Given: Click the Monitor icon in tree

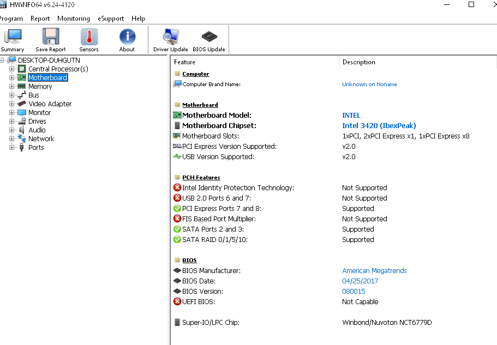Looking at the screenshot, I should (x=22, y=112).
